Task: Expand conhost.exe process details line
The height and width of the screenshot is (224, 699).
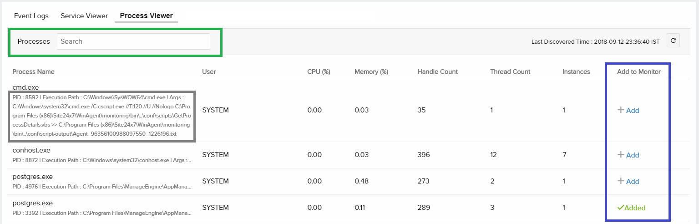Action: pos(101,160)
